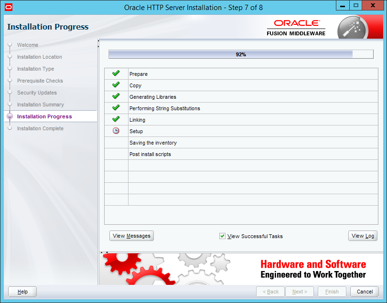The width and height of the screenshot is (387, 303).
Task: Select the Welcome step in the sidebar
Action: point(28,45)
